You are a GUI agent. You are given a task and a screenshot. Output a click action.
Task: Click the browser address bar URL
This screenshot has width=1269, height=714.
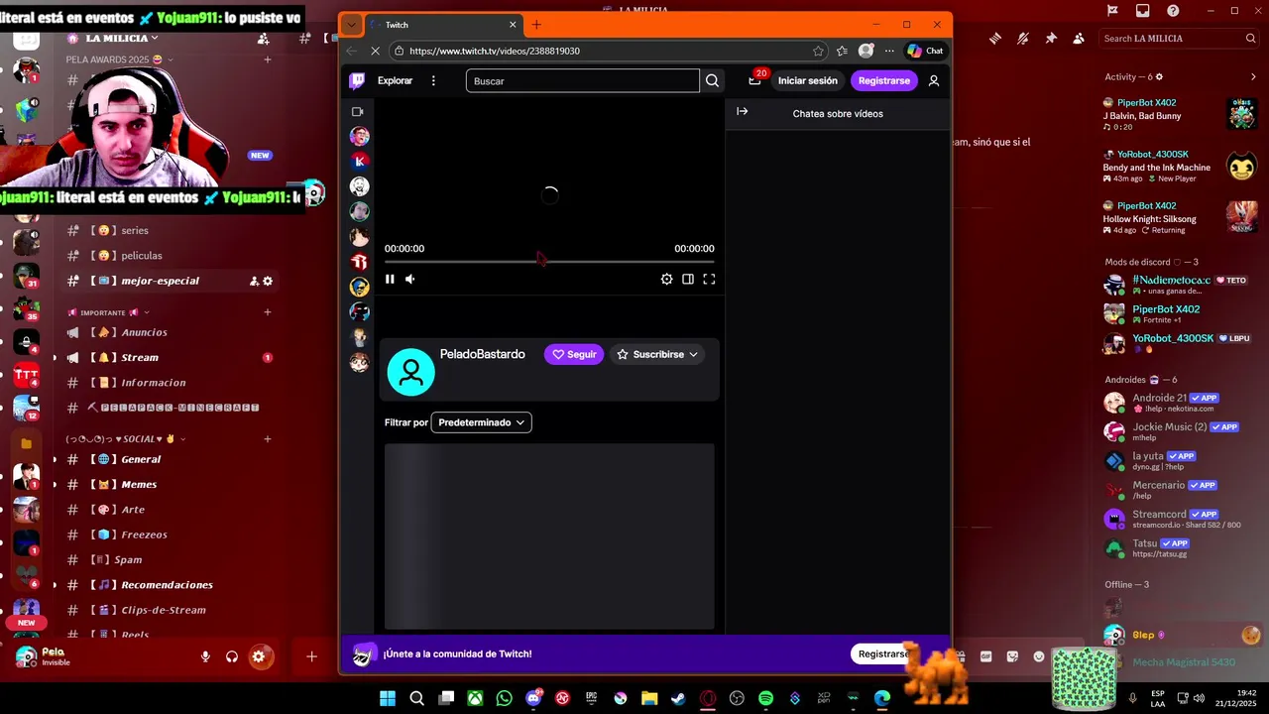pyautogui.click(x=494, y=51)
